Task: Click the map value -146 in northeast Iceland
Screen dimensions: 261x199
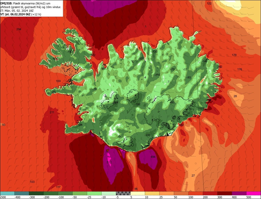Action: [204, 61]
